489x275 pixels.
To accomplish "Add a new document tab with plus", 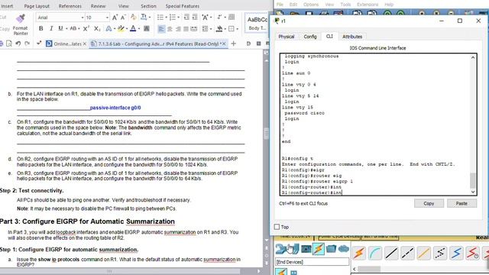I will point(233,44).
